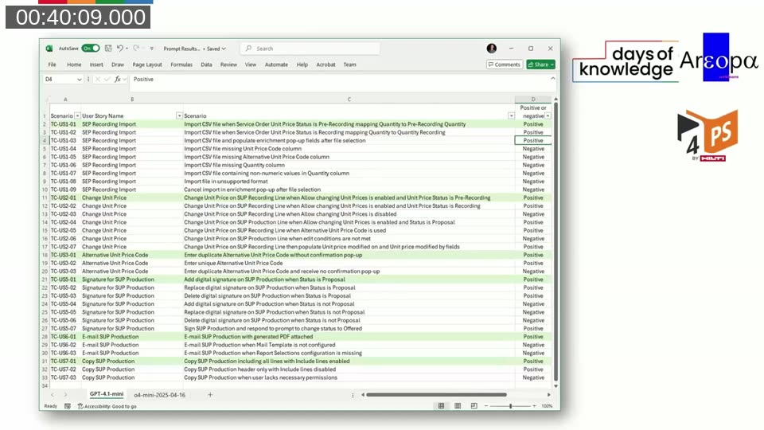Click the zoom out minus button
This screenshot has width=764, height=430.
coord(485,405)
